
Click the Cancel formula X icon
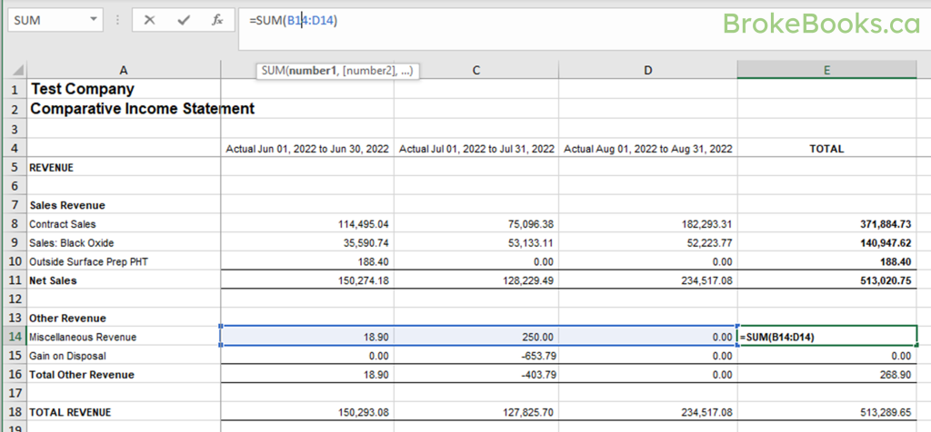150,20
